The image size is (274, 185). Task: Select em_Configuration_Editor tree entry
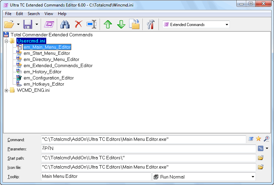click(49, 78)
